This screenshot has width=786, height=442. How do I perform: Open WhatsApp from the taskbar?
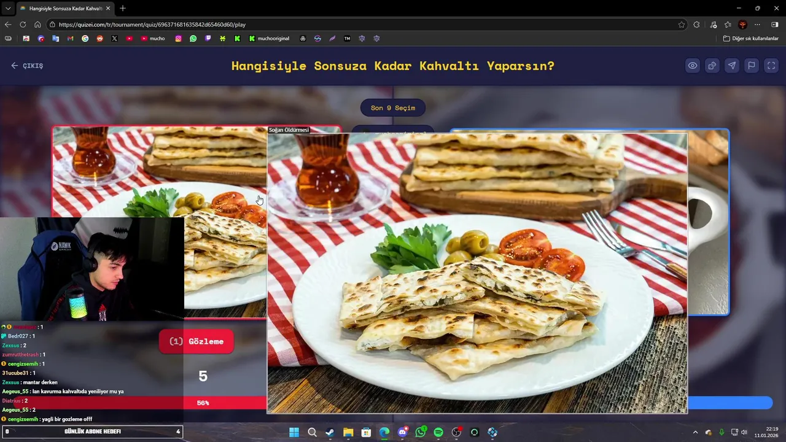coord(421,432)
